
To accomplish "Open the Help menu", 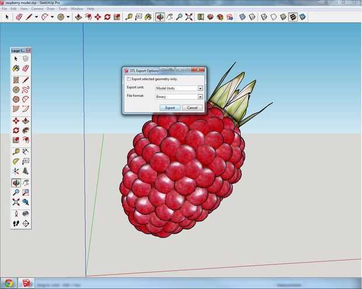I will tap(90, 9).
